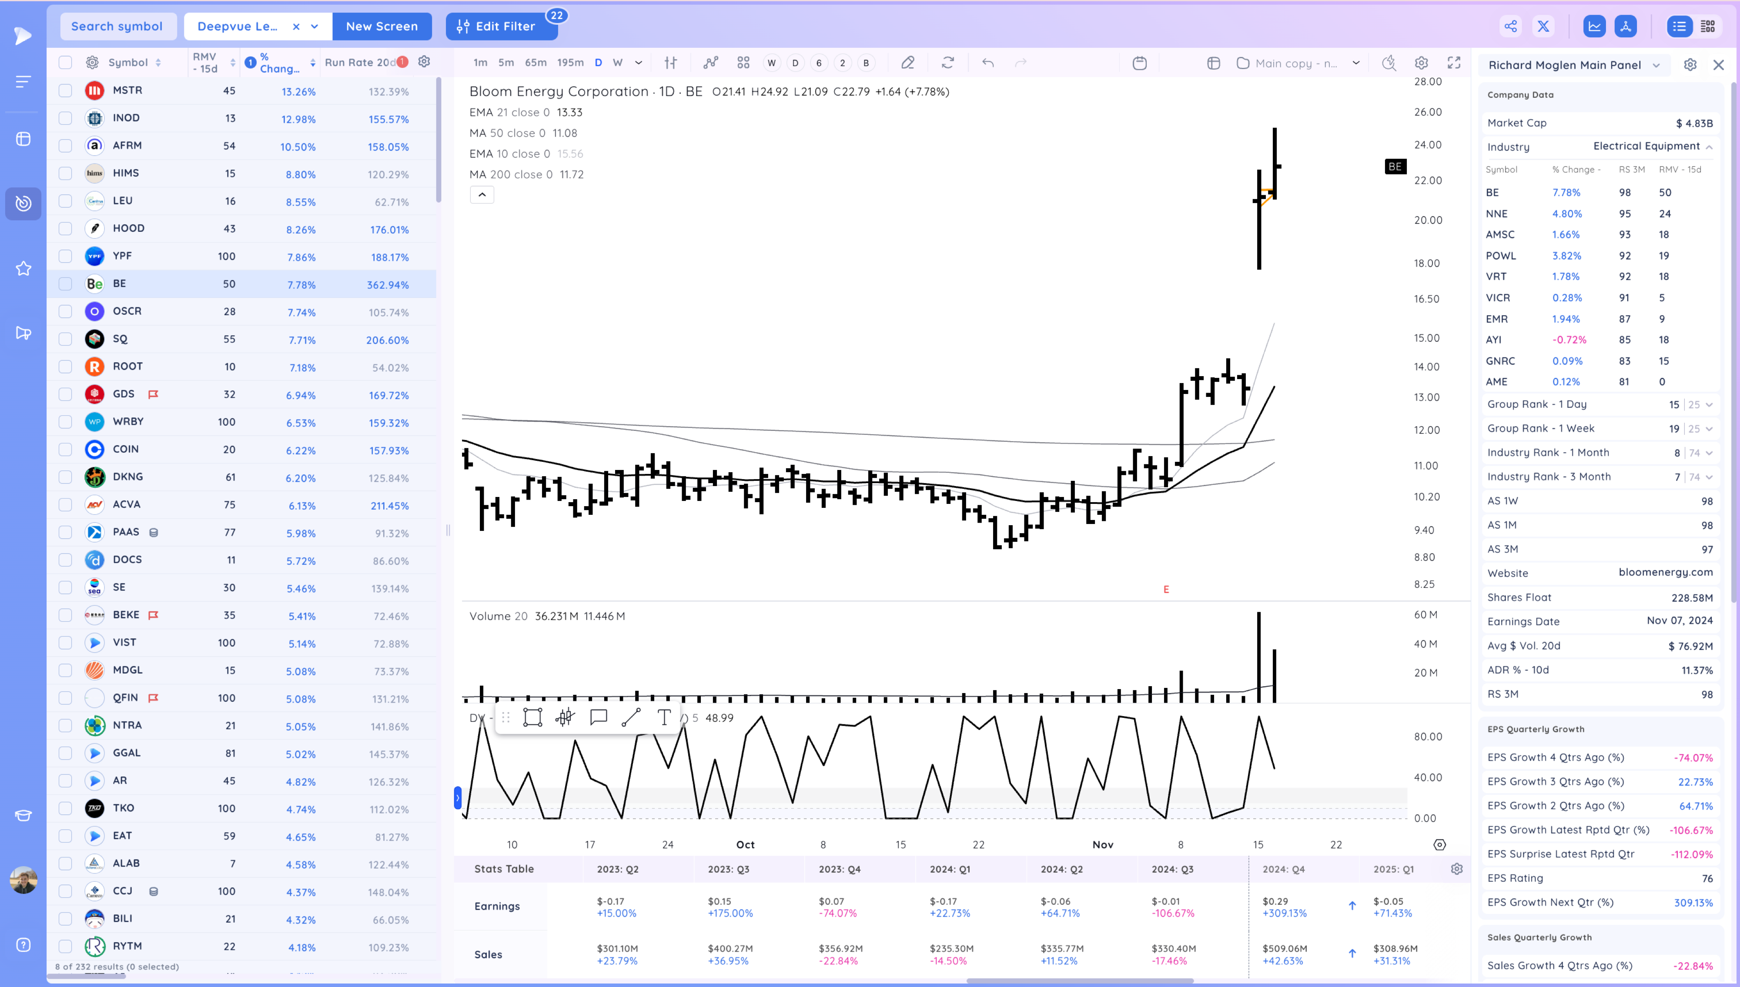The height and width of the screenshot is (987, 1740).
Task: Toggle the chart view icon in top bar
Action: [x=1594, y=27]
